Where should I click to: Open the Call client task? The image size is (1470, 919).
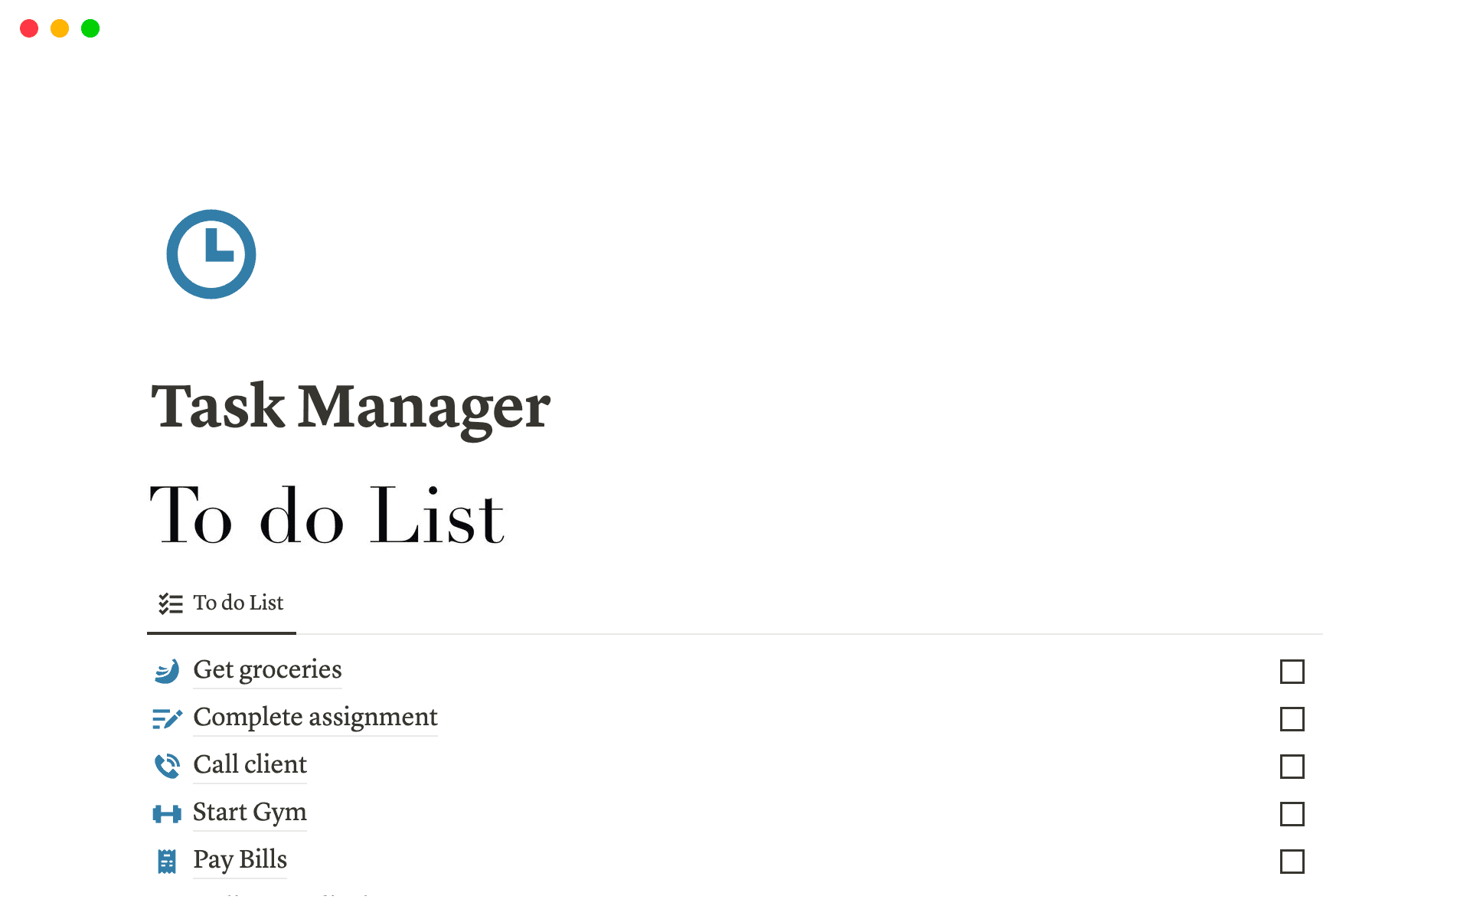pyautogui.click(x=250, y=765)
